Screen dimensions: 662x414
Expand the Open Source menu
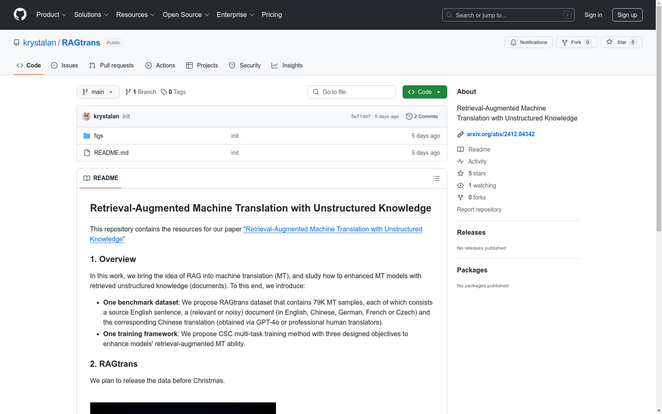(x=186, y=15)
